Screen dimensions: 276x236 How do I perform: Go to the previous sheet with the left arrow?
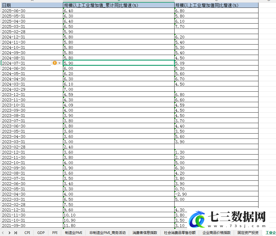coord(3,233)
